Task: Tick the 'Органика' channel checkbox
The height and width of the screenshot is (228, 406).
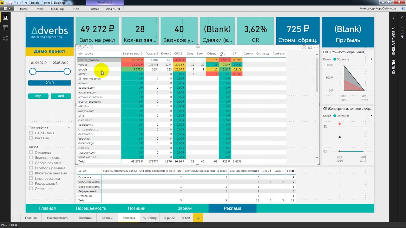Action: pyautogui.click(x=31, y=152)
